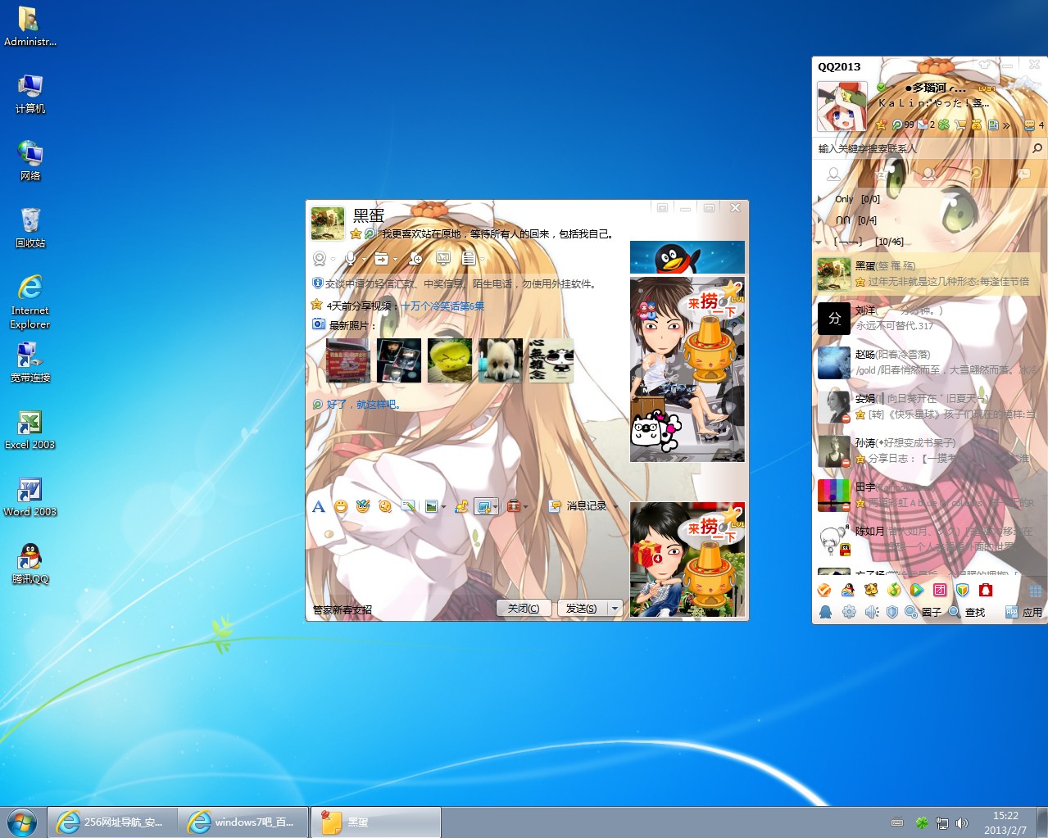This screenshot has height=838, width=1048.
Task: Open remote desktop in the chat toolbar
Action: (443, 259)
